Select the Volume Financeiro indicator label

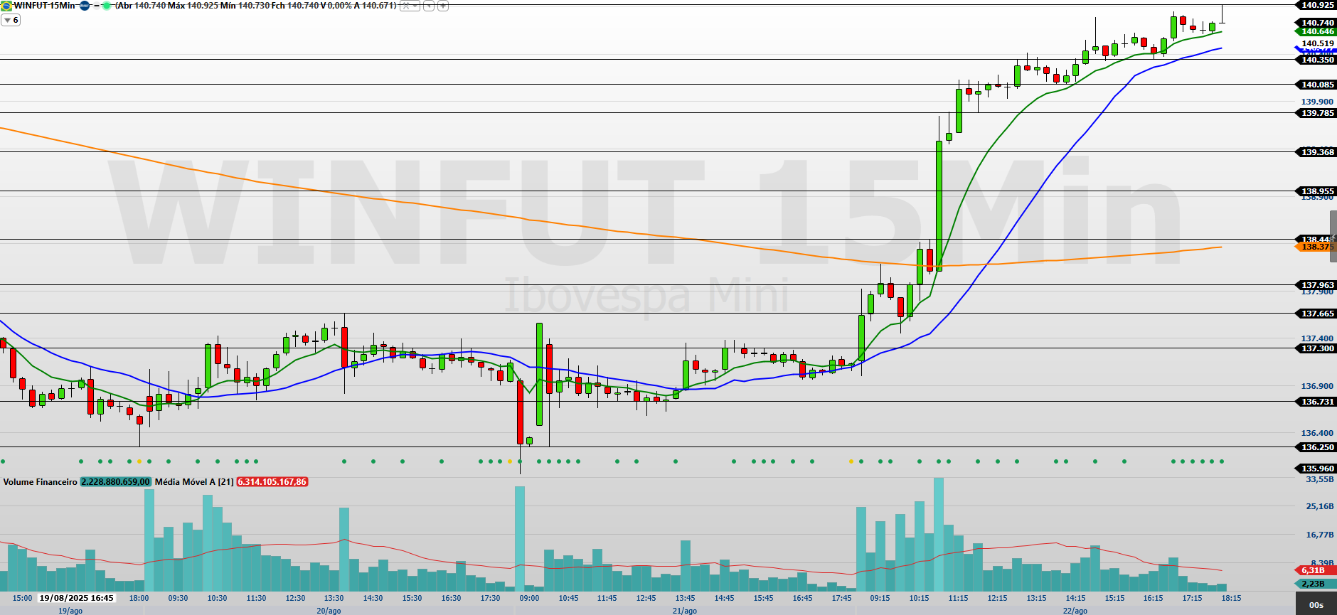tap(40, 482)
